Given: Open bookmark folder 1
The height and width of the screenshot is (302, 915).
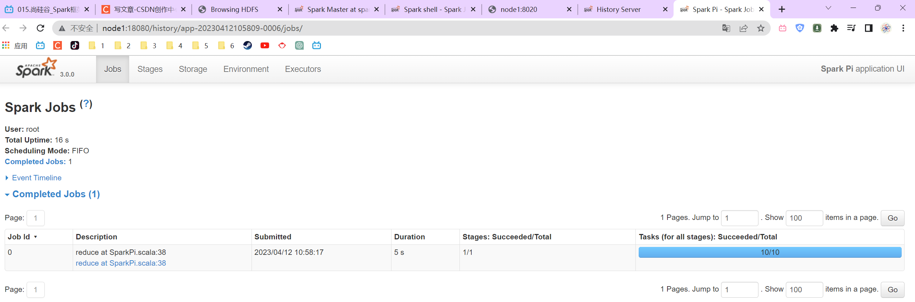Looking at the screenshot, I should [x=96, y=45].
